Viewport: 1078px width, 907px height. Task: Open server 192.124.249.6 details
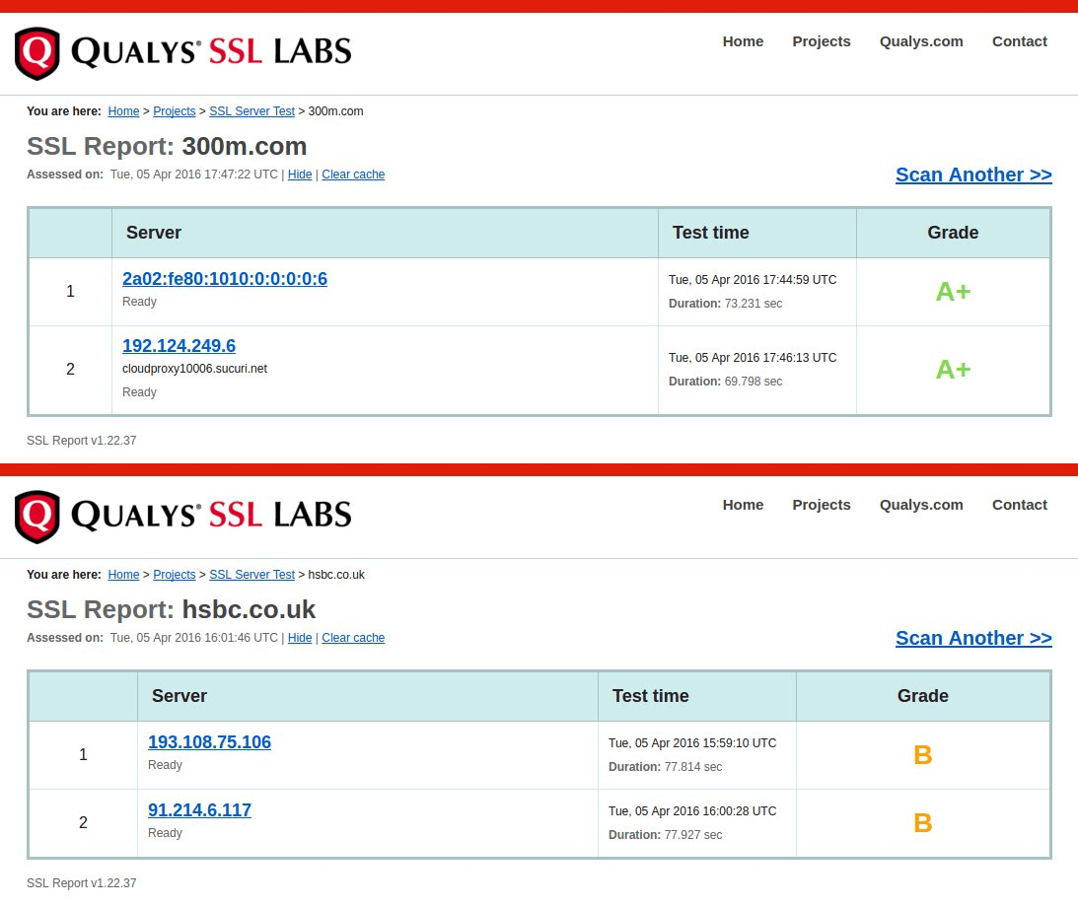[179, 346]
